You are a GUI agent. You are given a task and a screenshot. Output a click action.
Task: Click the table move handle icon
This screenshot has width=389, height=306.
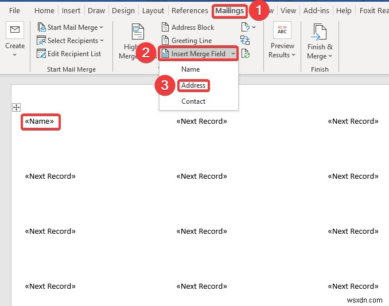tap(17, 108)
